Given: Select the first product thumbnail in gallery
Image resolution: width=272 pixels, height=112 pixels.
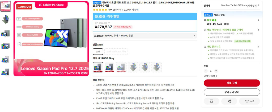Looking at the screenshot, I should pos(6,6).
